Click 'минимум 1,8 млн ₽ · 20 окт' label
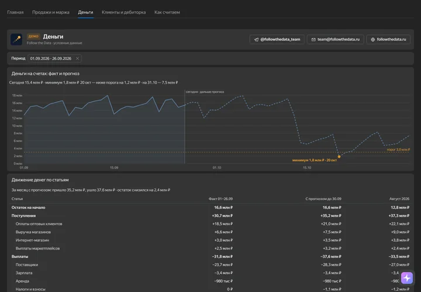This screenshot has width=421, height=292. [315, 160]
